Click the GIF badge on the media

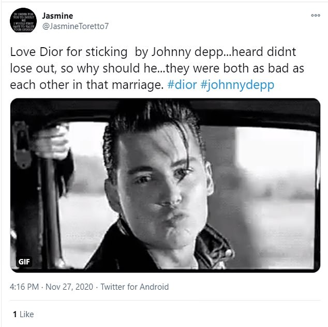click(x=24, y=261)
